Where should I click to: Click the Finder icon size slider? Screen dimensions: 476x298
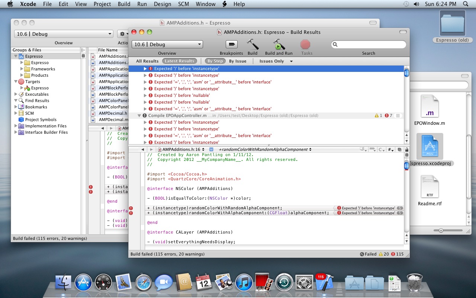pos(441,231)
